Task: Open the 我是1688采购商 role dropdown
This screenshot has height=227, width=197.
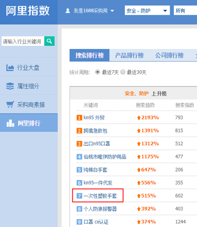Action: pyautogui.click(x=90, y=11)
